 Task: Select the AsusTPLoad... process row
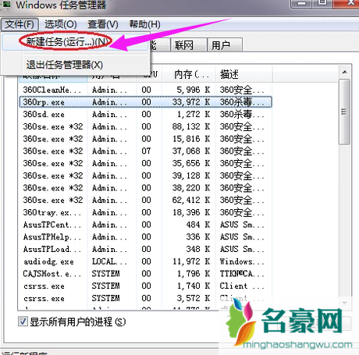146,249
